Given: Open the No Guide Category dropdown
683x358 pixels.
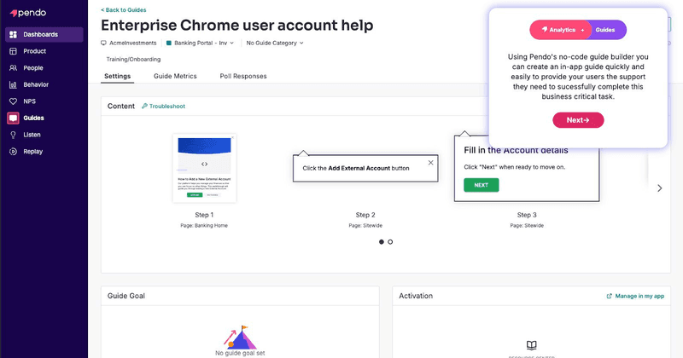Looking at the screenshot, I should coord(274,43).
